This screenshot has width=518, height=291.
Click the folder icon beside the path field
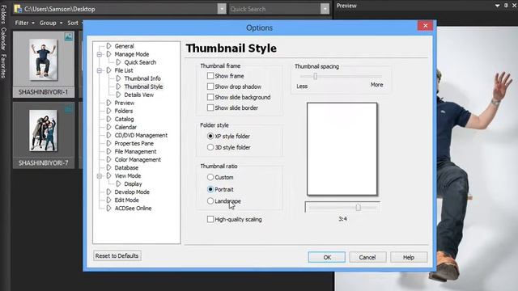click(18, 9)
